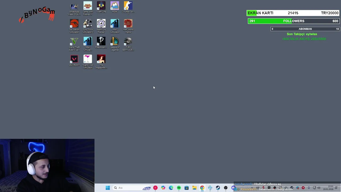Open File Explorer from taskbar
341x192 pixels.
tap(194, 188)
